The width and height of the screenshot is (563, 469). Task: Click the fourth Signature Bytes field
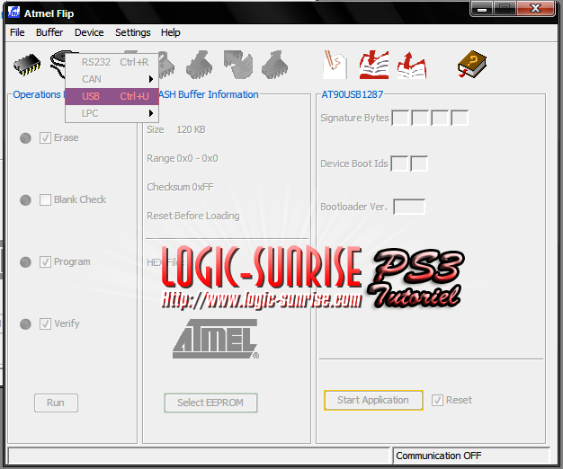tap(460, 118)
